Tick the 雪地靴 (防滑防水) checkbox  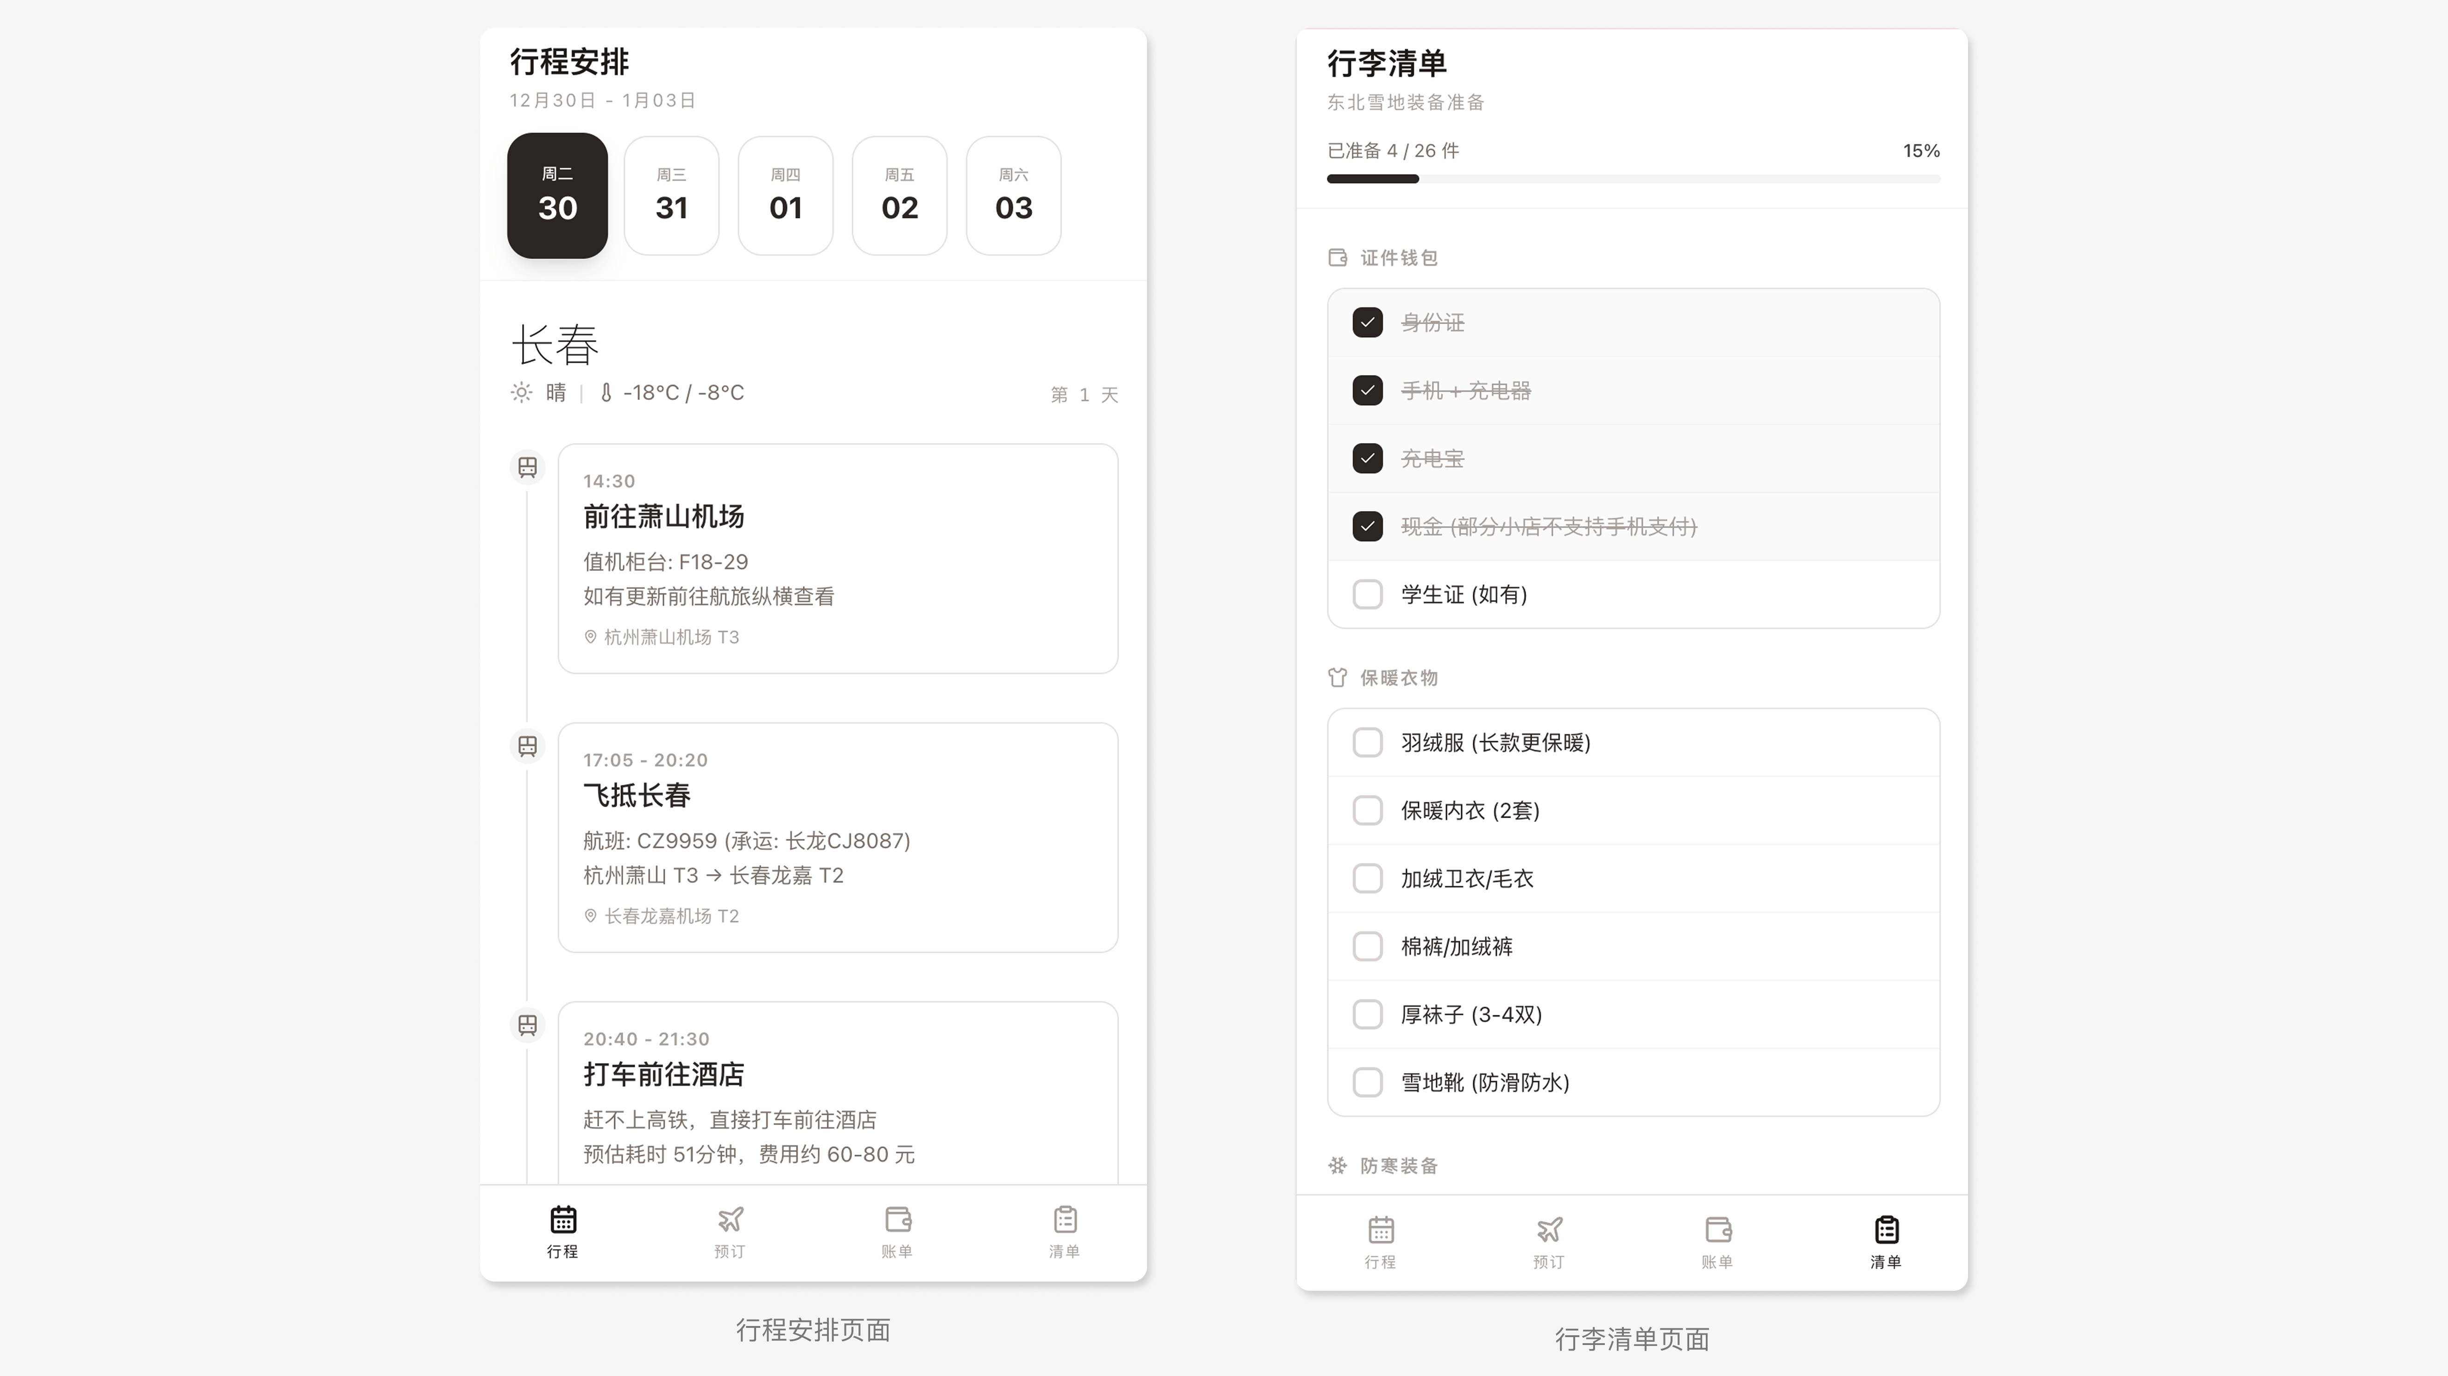click(x=1368, y=1082)
